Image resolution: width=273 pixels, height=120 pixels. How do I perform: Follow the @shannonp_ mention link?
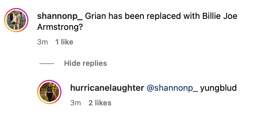coord(172,88)
